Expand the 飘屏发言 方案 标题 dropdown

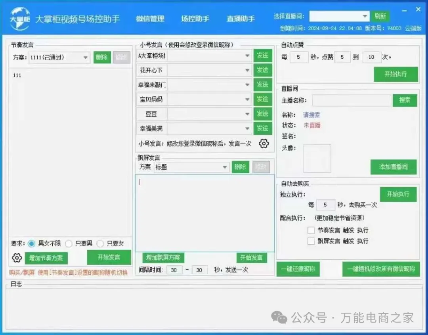(225, 167)
